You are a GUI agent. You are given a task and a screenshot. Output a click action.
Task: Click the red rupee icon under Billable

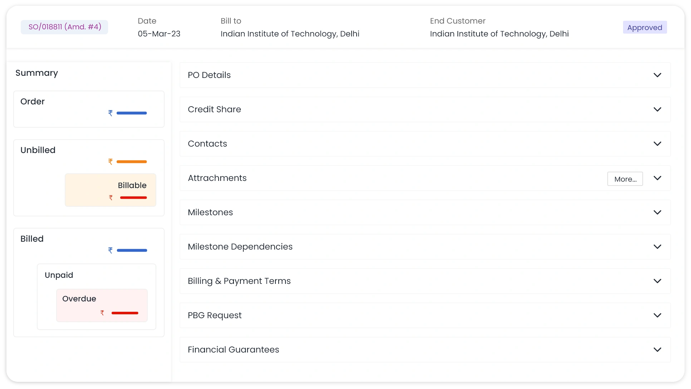click(111, 198)
